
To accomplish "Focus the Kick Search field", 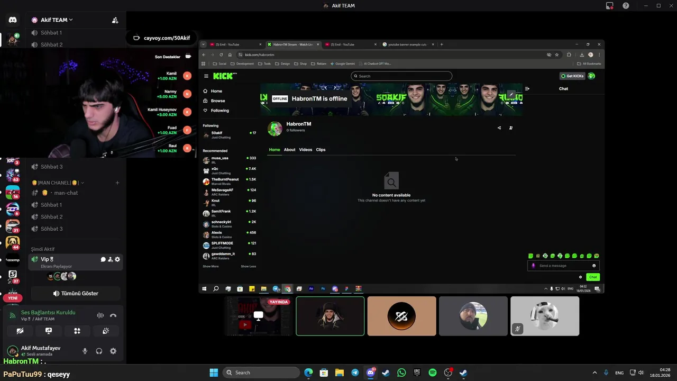I will point(401,76).
